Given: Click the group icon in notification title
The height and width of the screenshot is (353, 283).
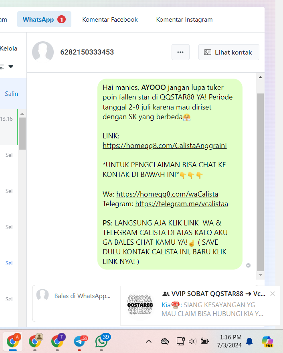Looking at the screenshot, I should coord(166,294).
